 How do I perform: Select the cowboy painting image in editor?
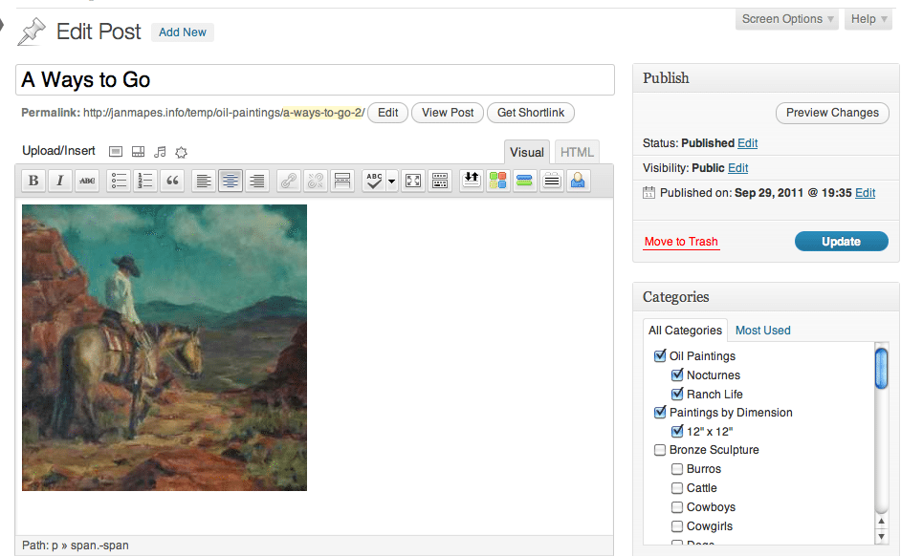(x=165, y=348)
